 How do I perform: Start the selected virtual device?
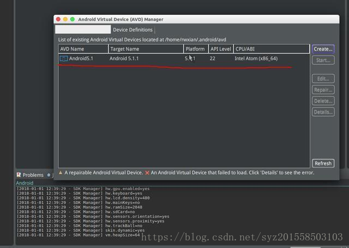pos(323,60)
